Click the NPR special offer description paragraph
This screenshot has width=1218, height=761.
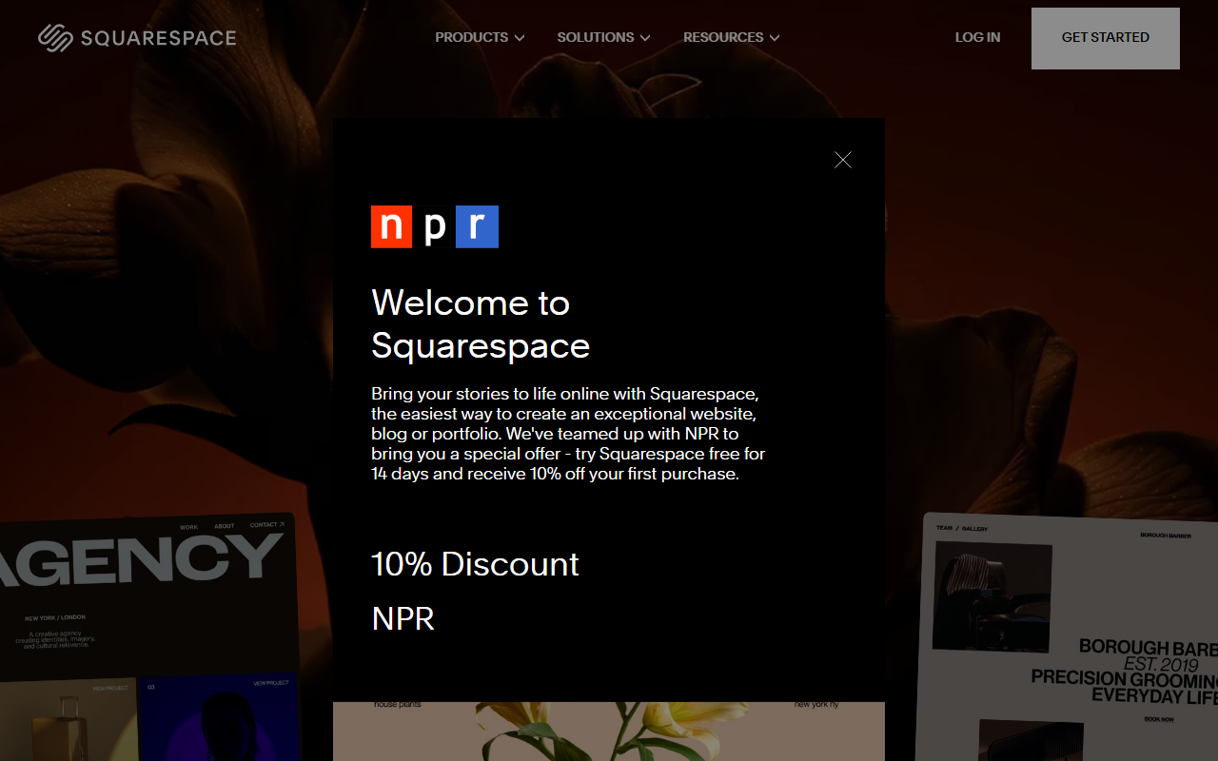click(x=568, y=433)
